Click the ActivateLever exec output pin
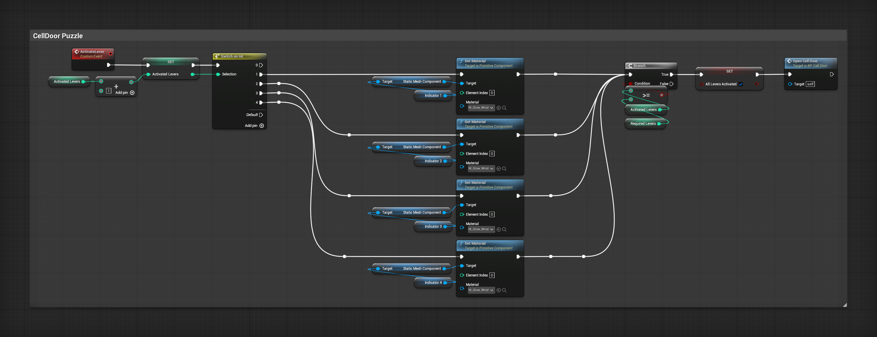 coord(109,65)
